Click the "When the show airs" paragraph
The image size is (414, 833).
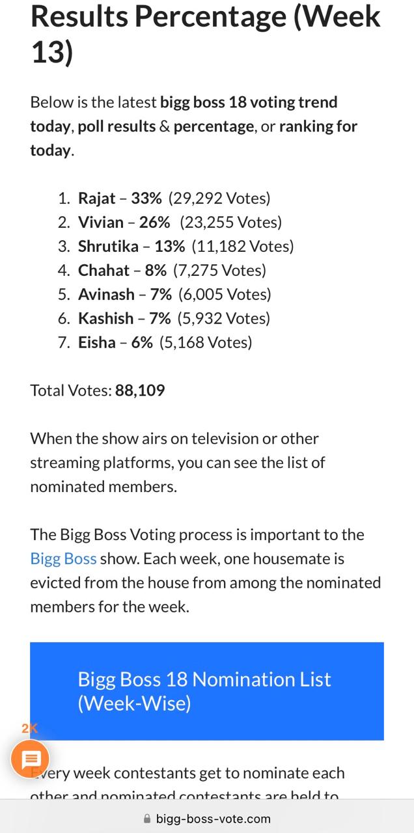tap(177, 462)
